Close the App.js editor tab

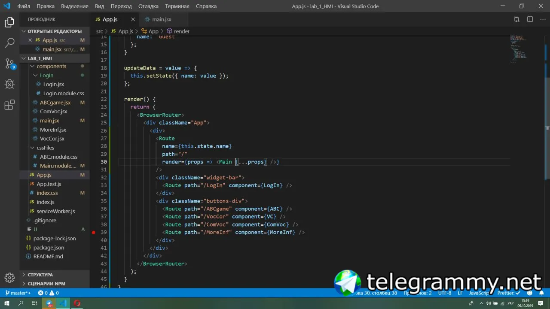click(x=133, y=19)
